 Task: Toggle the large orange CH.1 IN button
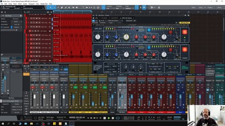click(x=185, y=32)
